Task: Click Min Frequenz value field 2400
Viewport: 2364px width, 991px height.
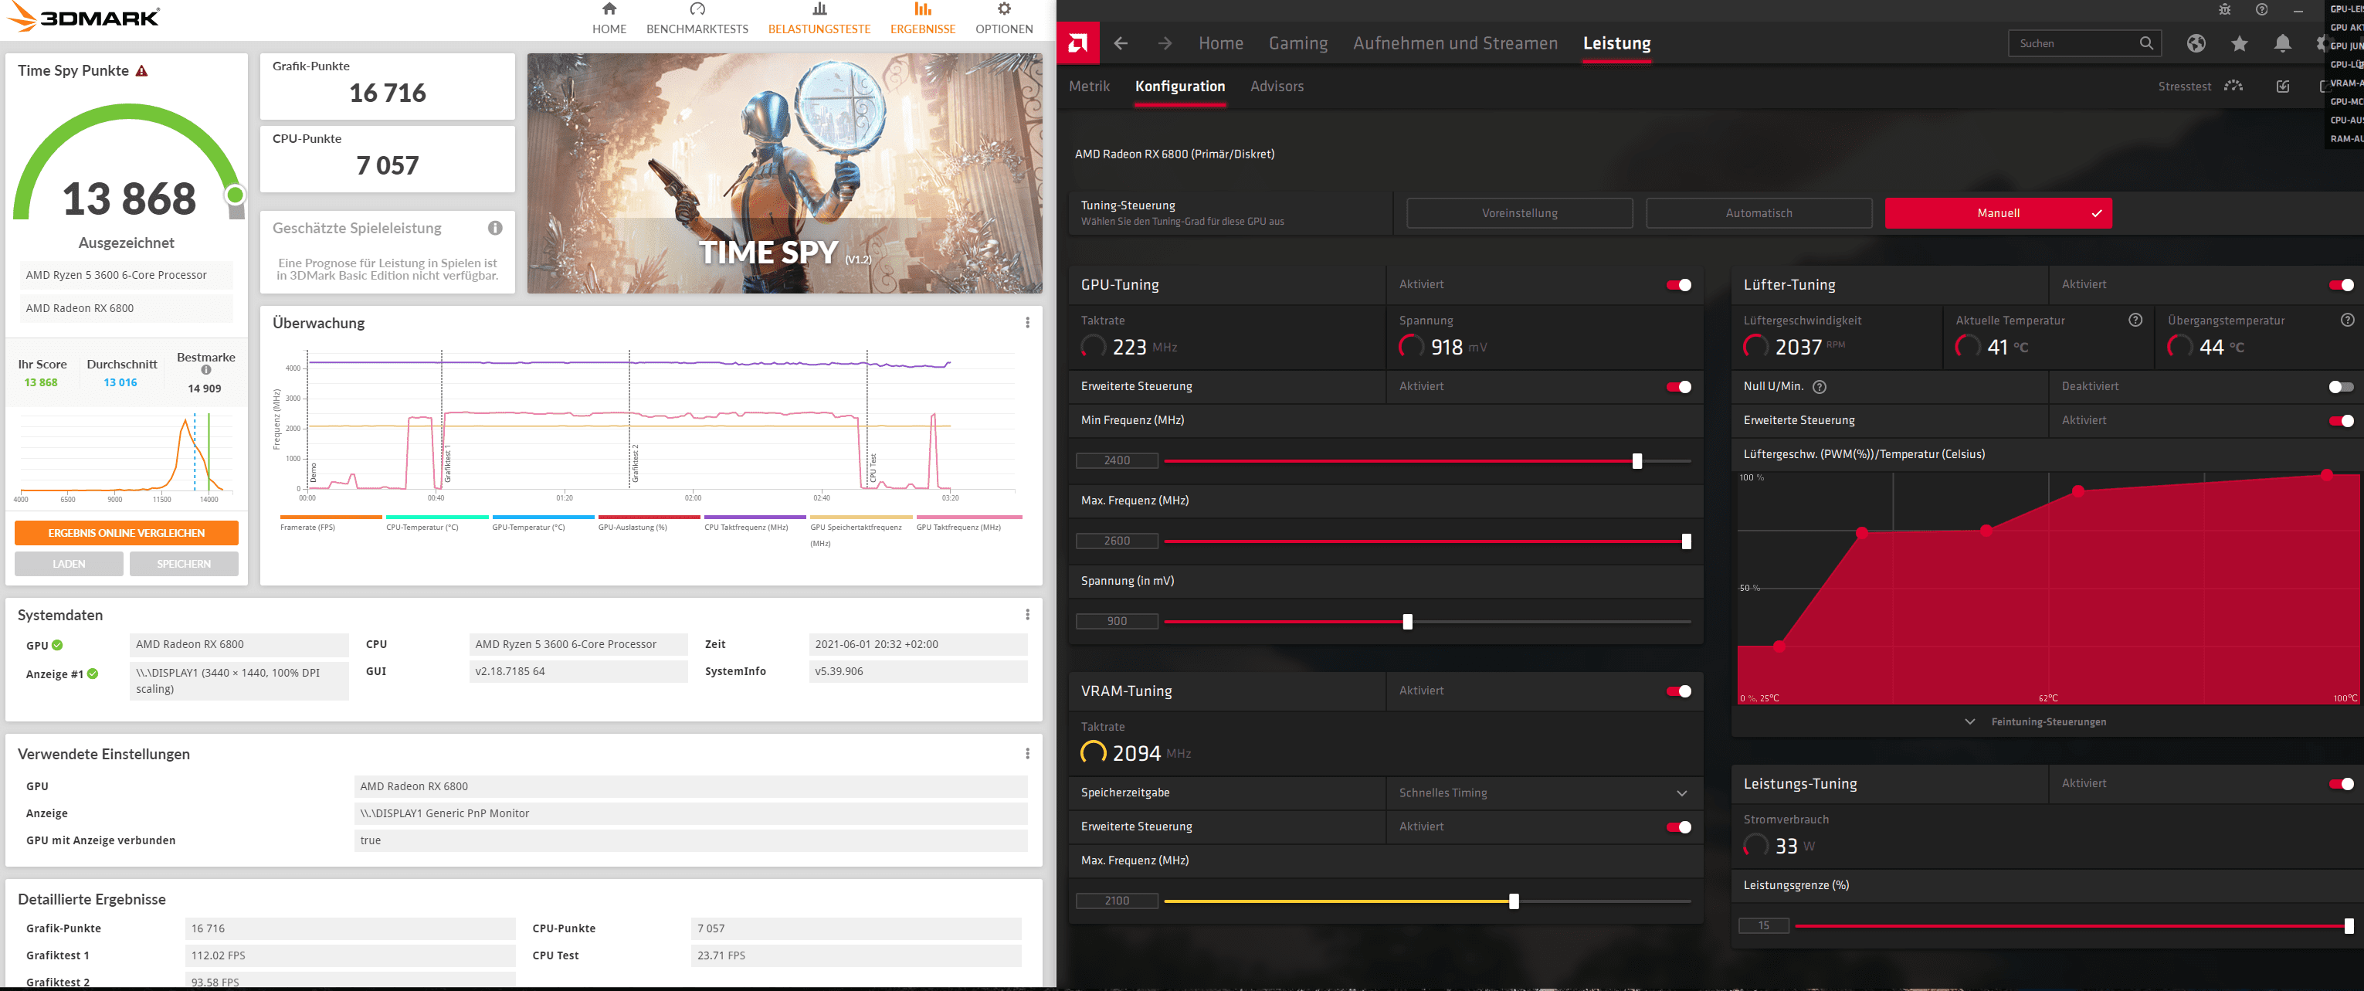Action: pyautogui.click(x=1117, y=460)
